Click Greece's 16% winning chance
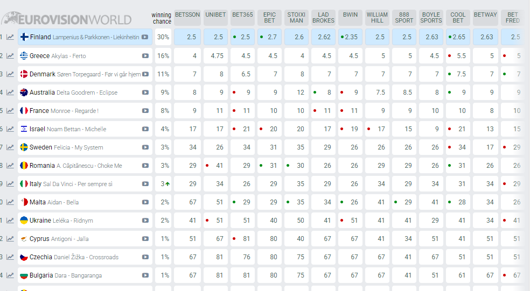This screenshot has width=530, height=291. (163, 56)
